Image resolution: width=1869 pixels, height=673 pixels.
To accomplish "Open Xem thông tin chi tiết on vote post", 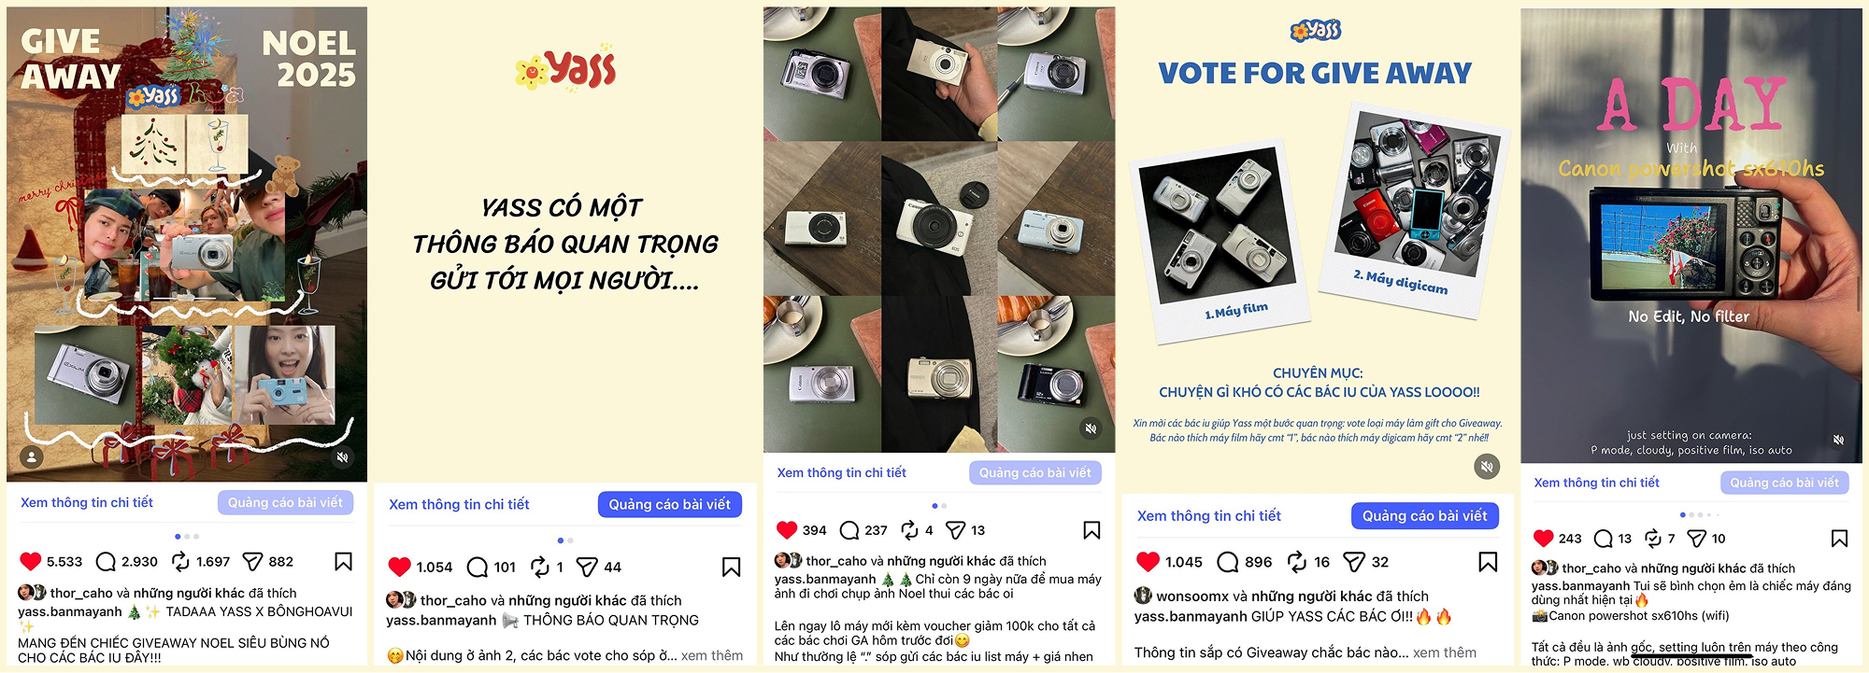I will [1208, 515].
